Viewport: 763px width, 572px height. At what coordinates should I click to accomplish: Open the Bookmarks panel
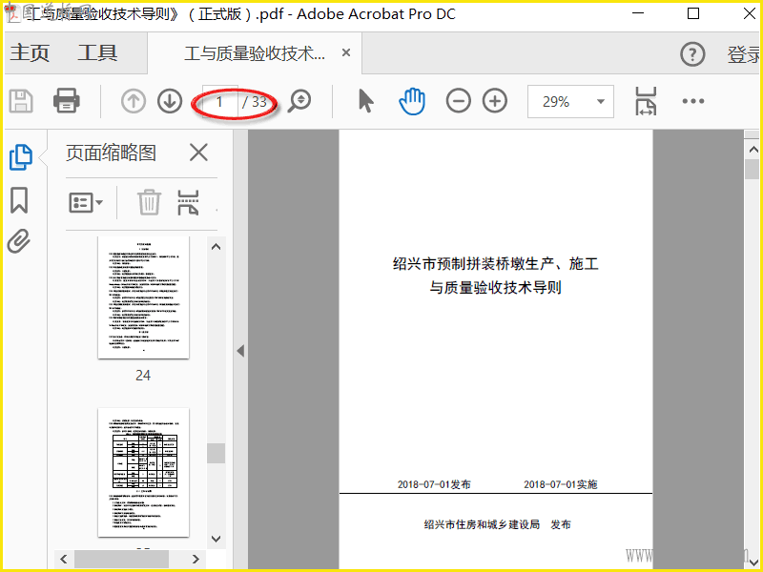(19, 200)
